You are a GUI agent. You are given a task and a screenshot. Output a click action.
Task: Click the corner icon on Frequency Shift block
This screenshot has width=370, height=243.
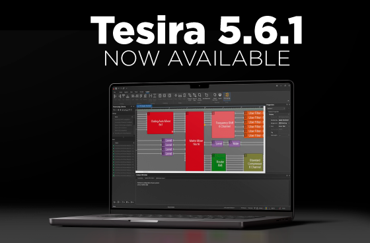click(213, 113)
